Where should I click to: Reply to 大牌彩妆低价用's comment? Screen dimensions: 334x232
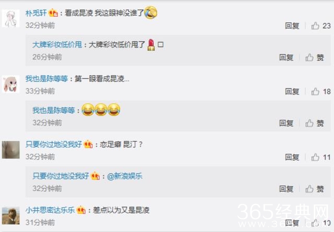coord(287,57)
